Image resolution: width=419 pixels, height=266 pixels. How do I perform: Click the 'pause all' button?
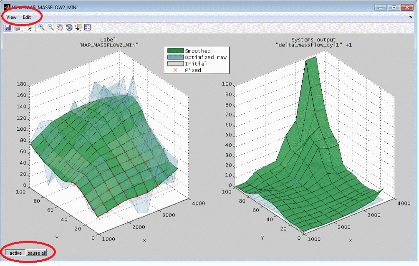pyautogui.click(x=37, y=253)
